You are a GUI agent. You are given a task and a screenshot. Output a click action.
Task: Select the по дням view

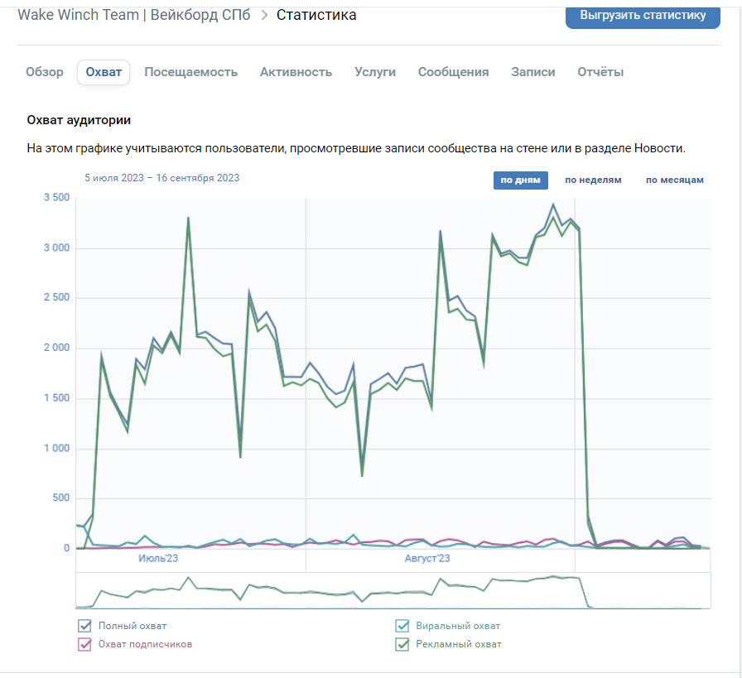click(x=520, y=180)
